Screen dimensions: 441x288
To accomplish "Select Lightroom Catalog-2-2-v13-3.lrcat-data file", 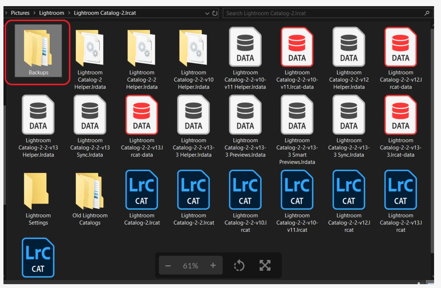I will click(401, 127).
